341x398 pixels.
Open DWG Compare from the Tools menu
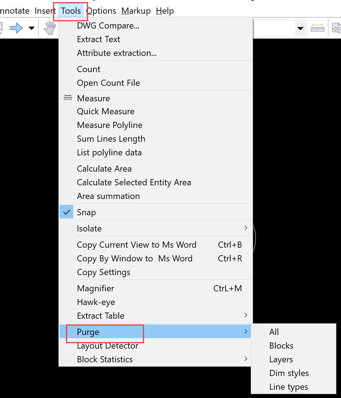(107, 26)
